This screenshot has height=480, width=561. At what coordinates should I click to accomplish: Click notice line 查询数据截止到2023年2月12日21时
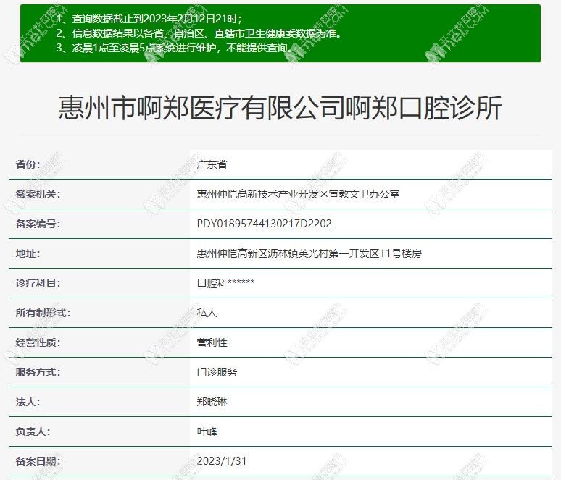[149, 19]
